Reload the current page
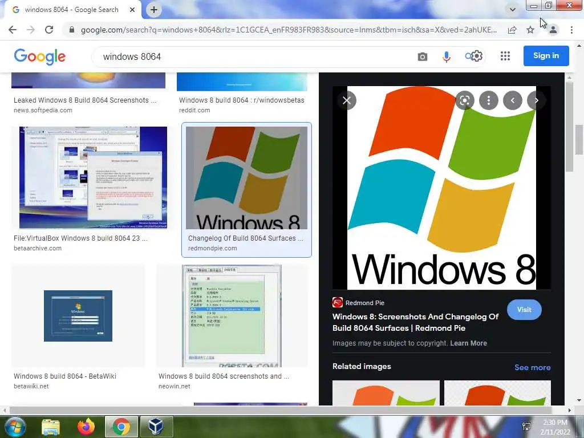This screenshot has height=438, width=584. 49,30
